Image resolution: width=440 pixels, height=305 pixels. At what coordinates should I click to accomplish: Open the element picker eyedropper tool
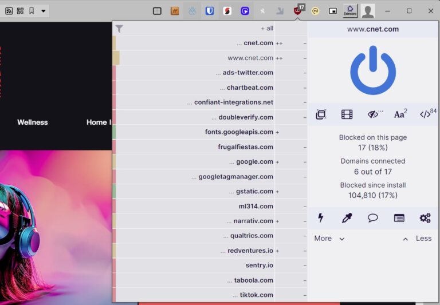(x=347, y=218)
